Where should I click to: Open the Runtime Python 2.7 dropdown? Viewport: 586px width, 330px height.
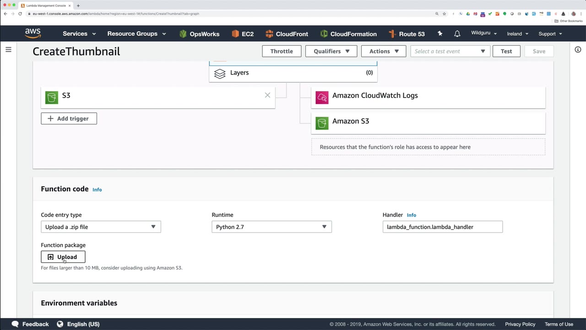click(271, 227)
